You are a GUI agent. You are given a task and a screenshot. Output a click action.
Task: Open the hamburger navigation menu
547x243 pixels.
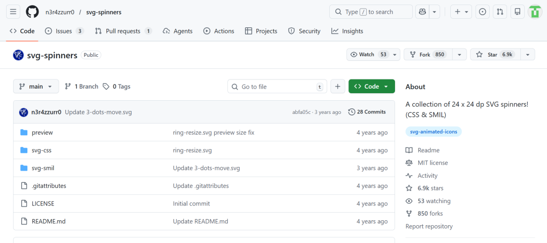(x=14, y=12)
